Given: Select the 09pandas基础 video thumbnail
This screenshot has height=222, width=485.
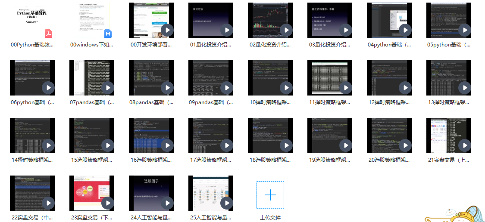Looking at the screenshot, I should pos(211,78).
